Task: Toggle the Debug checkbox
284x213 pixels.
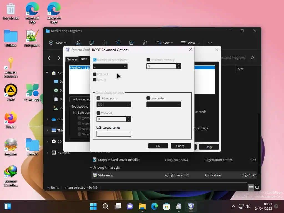Action: (x=95, y=80)
